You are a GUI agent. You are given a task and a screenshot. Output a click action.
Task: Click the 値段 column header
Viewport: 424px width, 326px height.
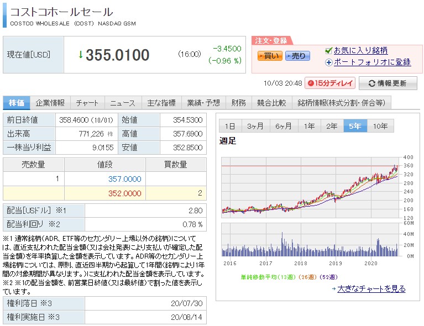105,164
